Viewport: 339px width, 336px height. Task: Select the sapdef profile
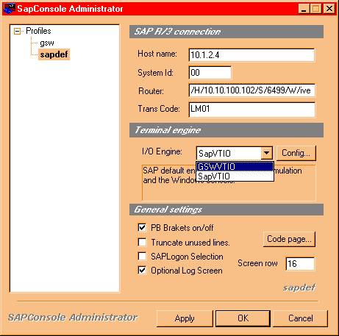[x=54, y=54]
